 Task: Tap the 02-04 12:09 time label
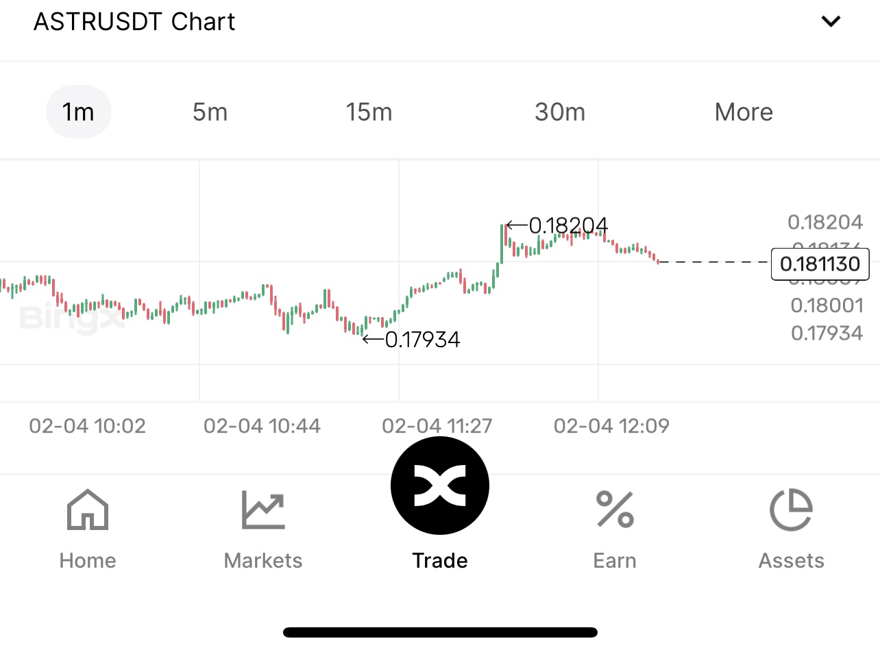pos(611,426)
